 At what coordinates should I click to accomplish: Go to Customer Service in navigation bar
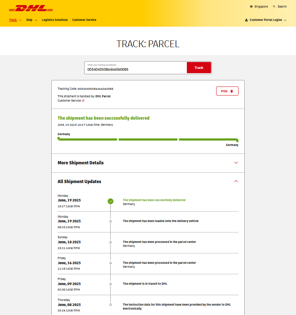(84, 20)
